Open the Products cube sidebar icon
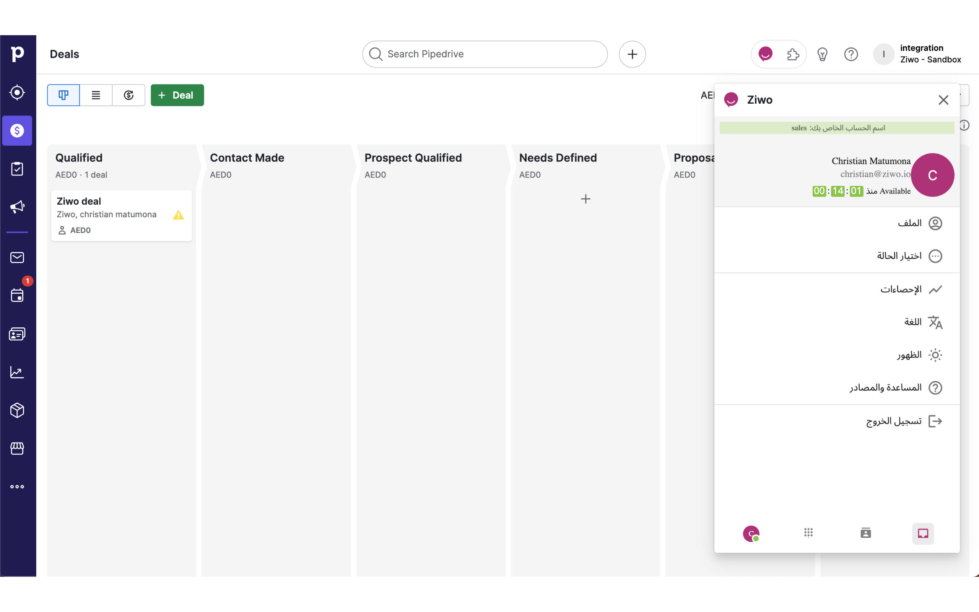Screen dimensions: 979x612 [17, 410]
